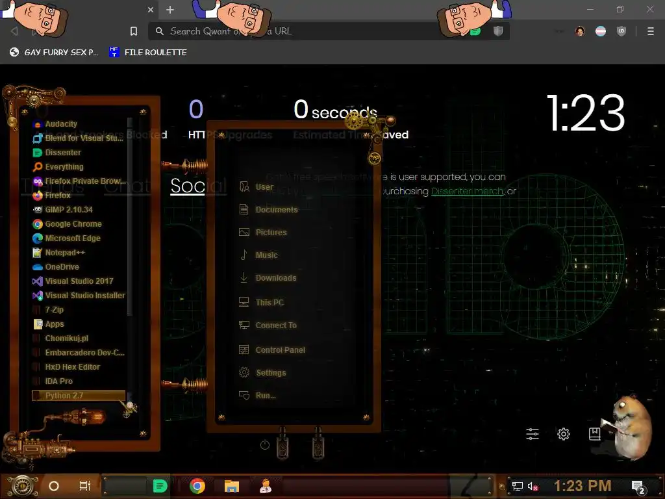Screen dimensions: 665x499
Task: Click the uBlock shield extension icon
Action: tap(621, 31)
